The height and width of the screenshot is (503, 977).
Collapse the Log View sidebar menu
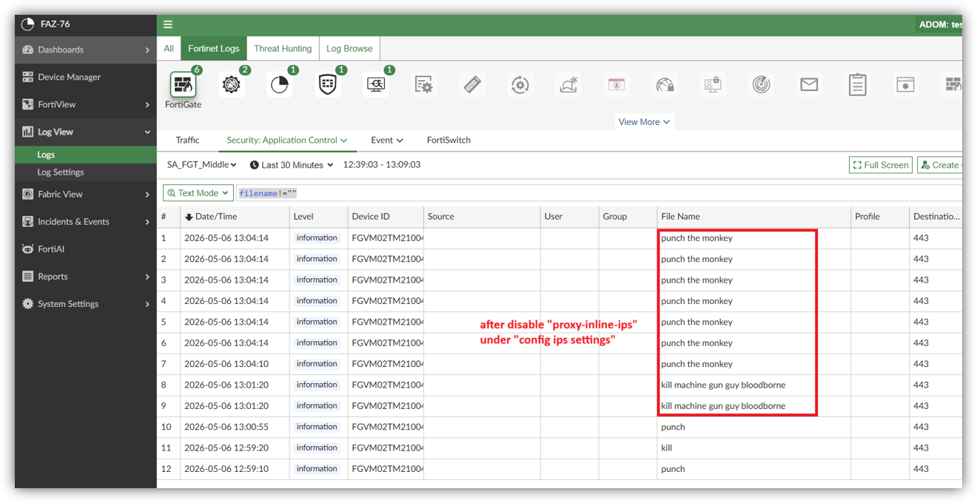pyautogui.click(x=86, y=132)
